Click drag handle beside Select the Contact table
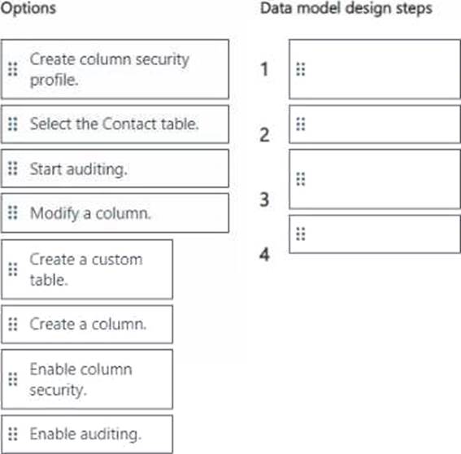Screen dimensions: 461x454 pyautogui.click(x=13, y=124)
